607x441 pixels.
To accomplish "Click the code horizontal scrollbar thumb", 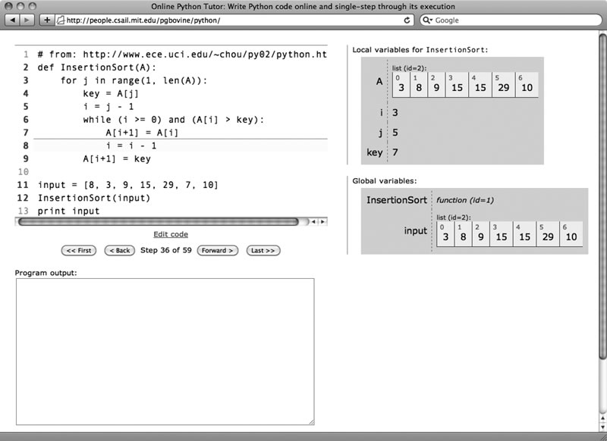I will pyautogui.click(x=159, y=221).
